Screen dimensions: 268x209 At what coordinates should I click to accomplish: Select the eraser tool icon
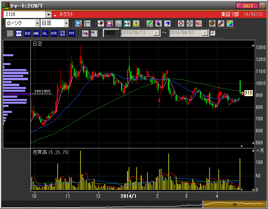click(167, 23)
